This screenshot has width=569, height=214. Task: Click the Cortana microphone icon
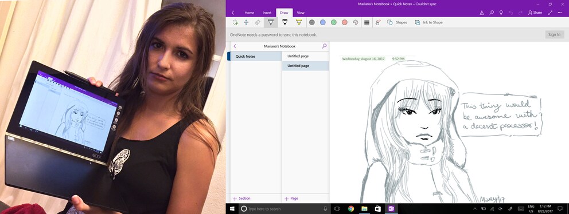coord(325,209)
